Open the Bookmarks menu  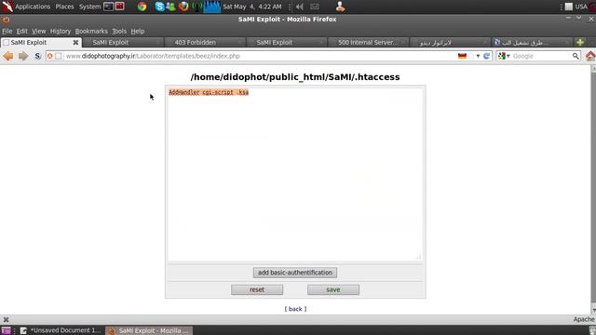tap(91, 31)
